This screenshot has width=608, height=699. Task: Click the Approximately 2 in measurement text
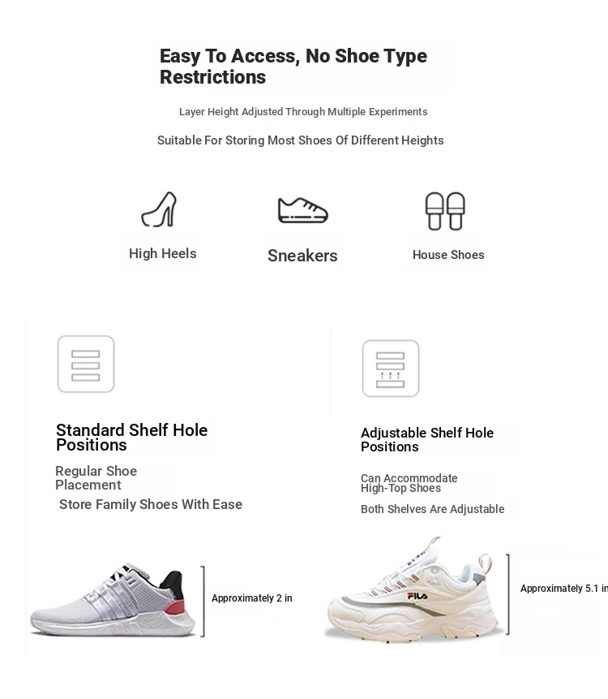pos(252,598)
